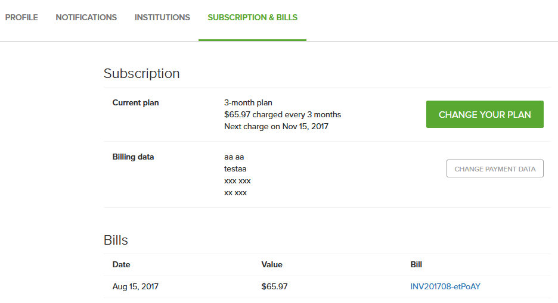Click the 3-month plan text
The height and width of the screenshot is (303, 558).
point(248,102)
